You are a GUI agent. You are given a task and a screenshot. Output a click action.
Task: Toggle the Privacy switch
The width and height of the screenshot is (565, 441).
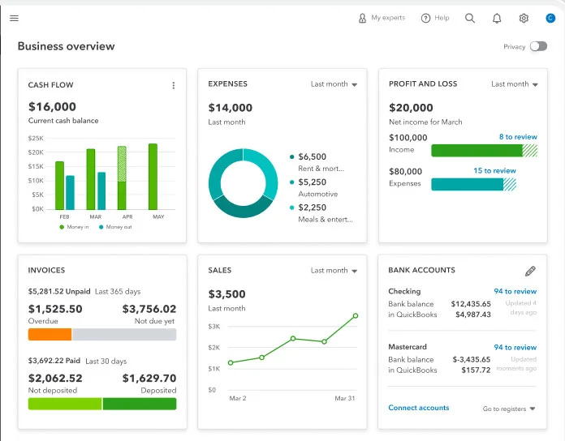pos(538,46)
